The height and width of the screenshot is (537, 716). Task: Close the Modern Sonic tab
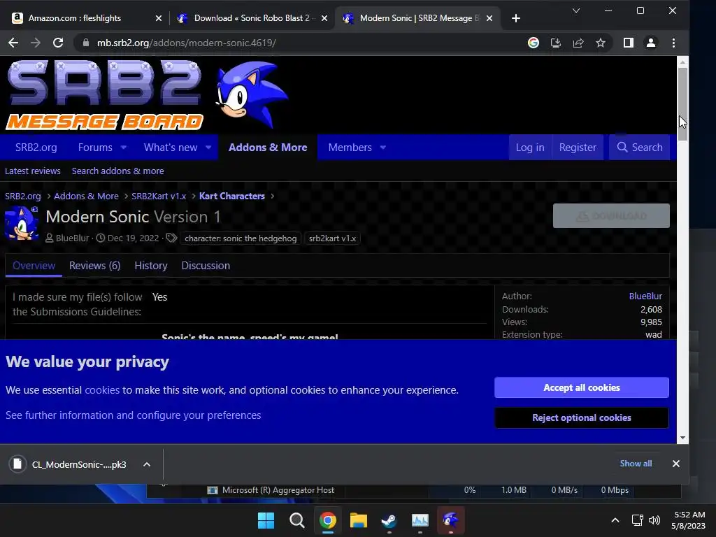click(489, 18)
